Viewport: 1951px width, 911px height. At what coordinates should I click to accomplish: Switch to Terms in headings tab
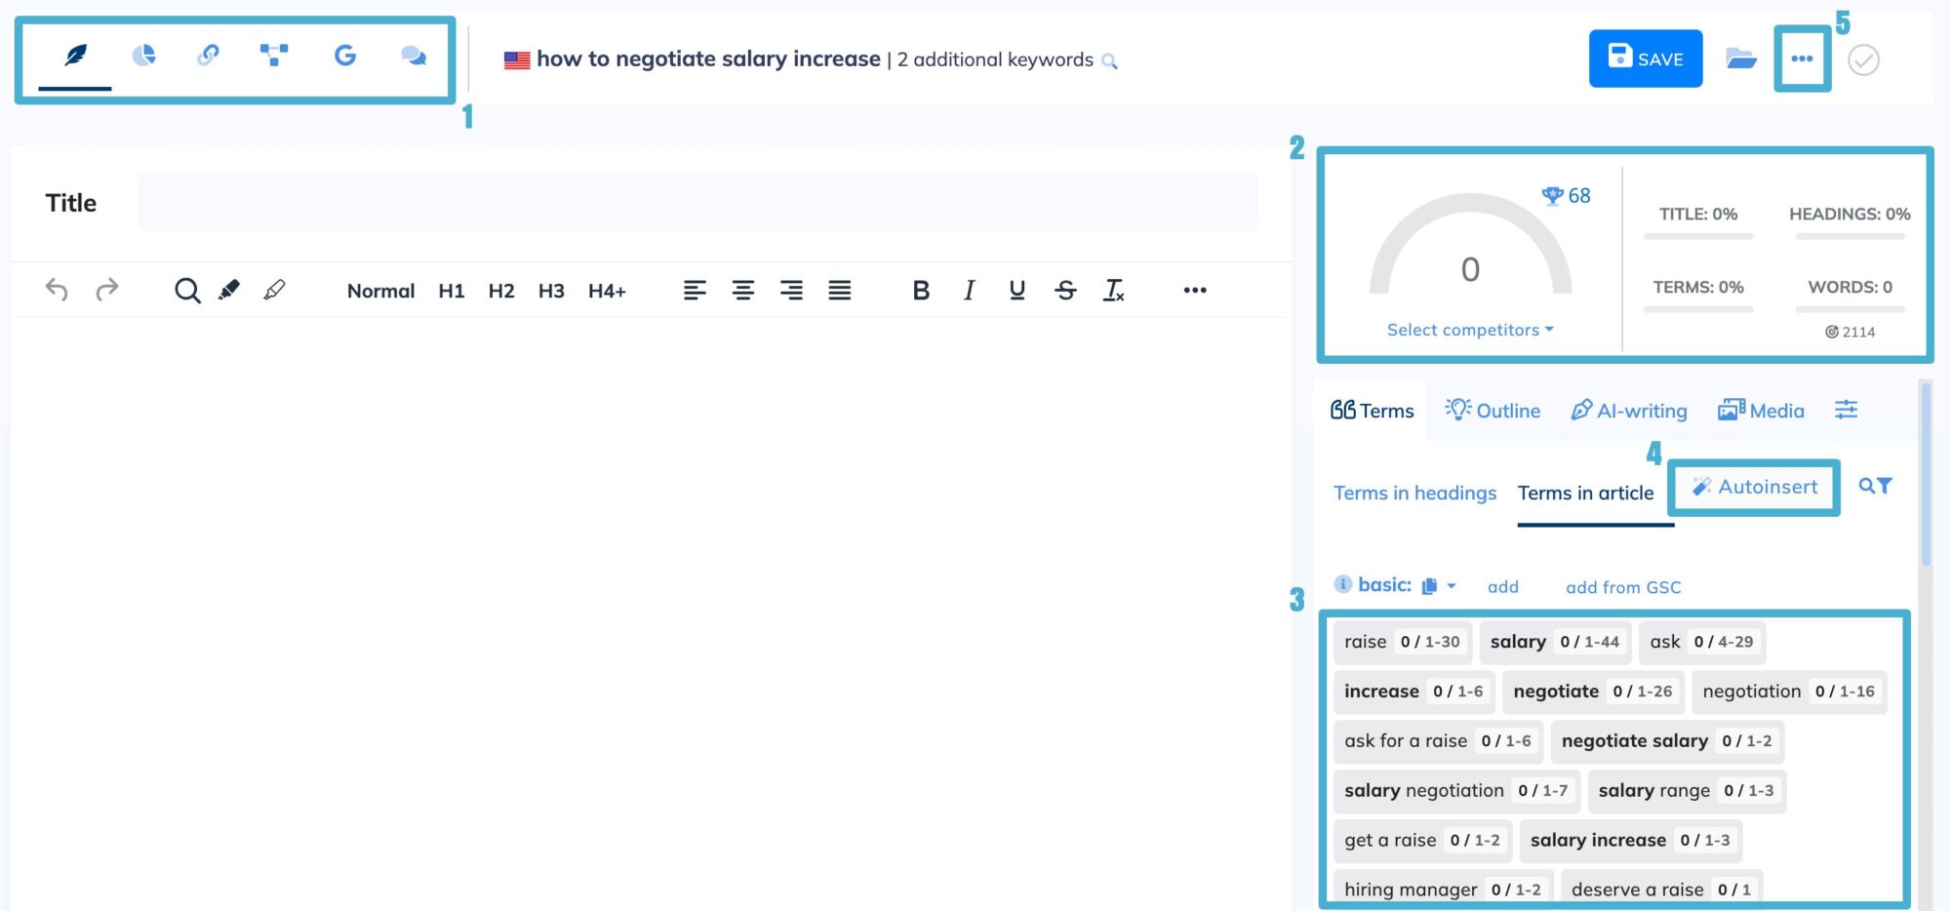pos(1414,494)
